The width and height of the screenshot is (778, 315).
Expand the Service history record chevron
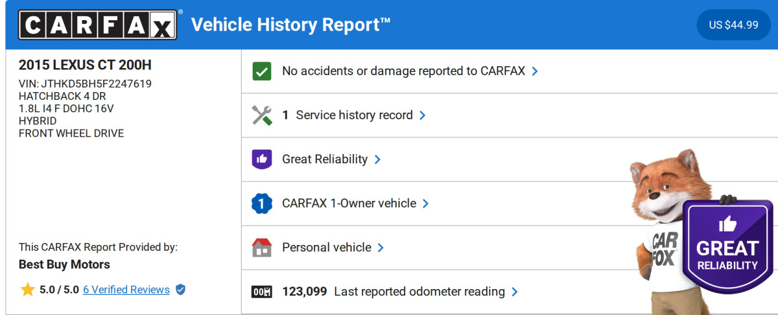click(x=423, y=115)
